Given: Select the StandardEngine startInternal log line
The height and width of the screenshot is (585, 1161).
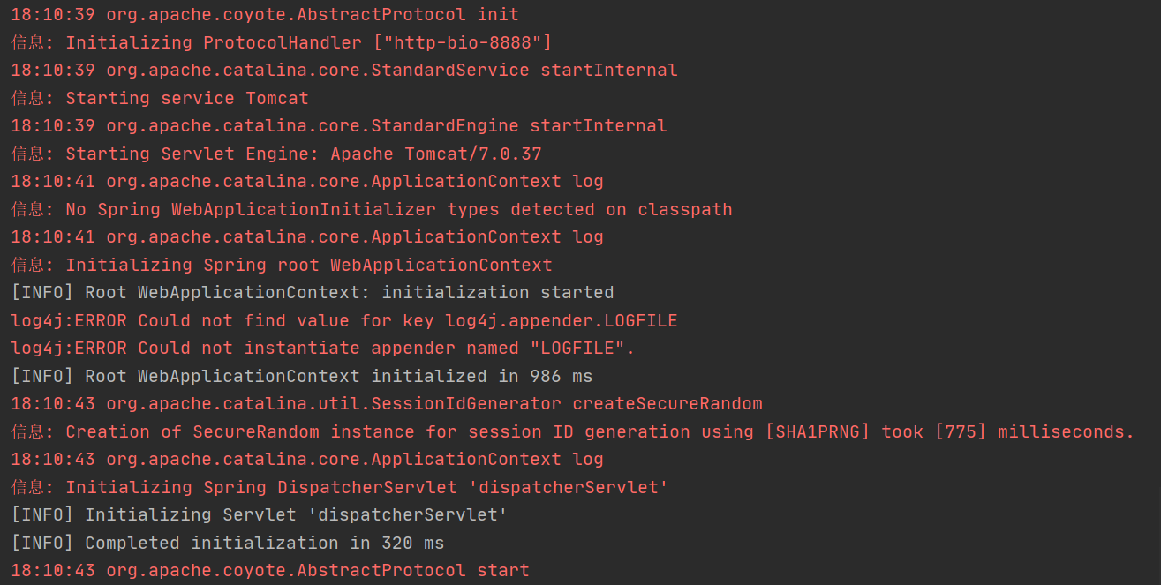Looking at the screenshot, I should pos(339,126).
